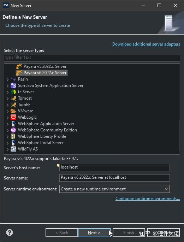Click the tc Server leaf icon
The width and height of the screenshot is (184, 242).
(13, 92)
